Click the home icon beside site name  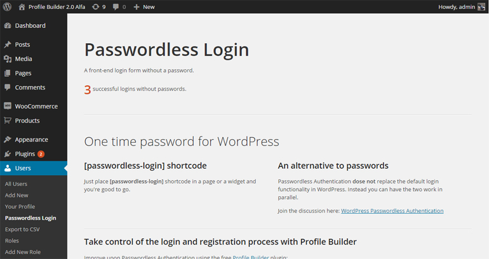22,7
